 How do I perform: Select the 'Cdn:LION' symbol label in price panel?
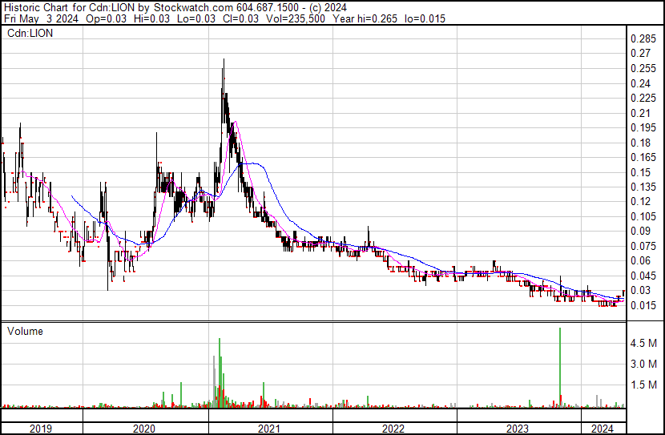(30, 33)
